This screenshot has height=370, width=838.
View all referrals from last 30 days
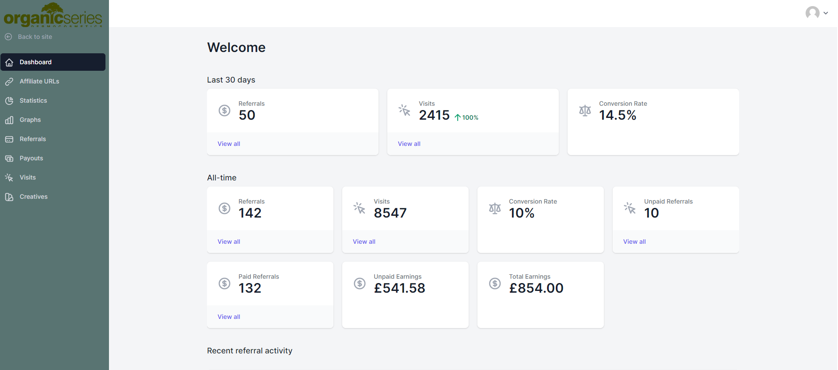pos(229,144)
